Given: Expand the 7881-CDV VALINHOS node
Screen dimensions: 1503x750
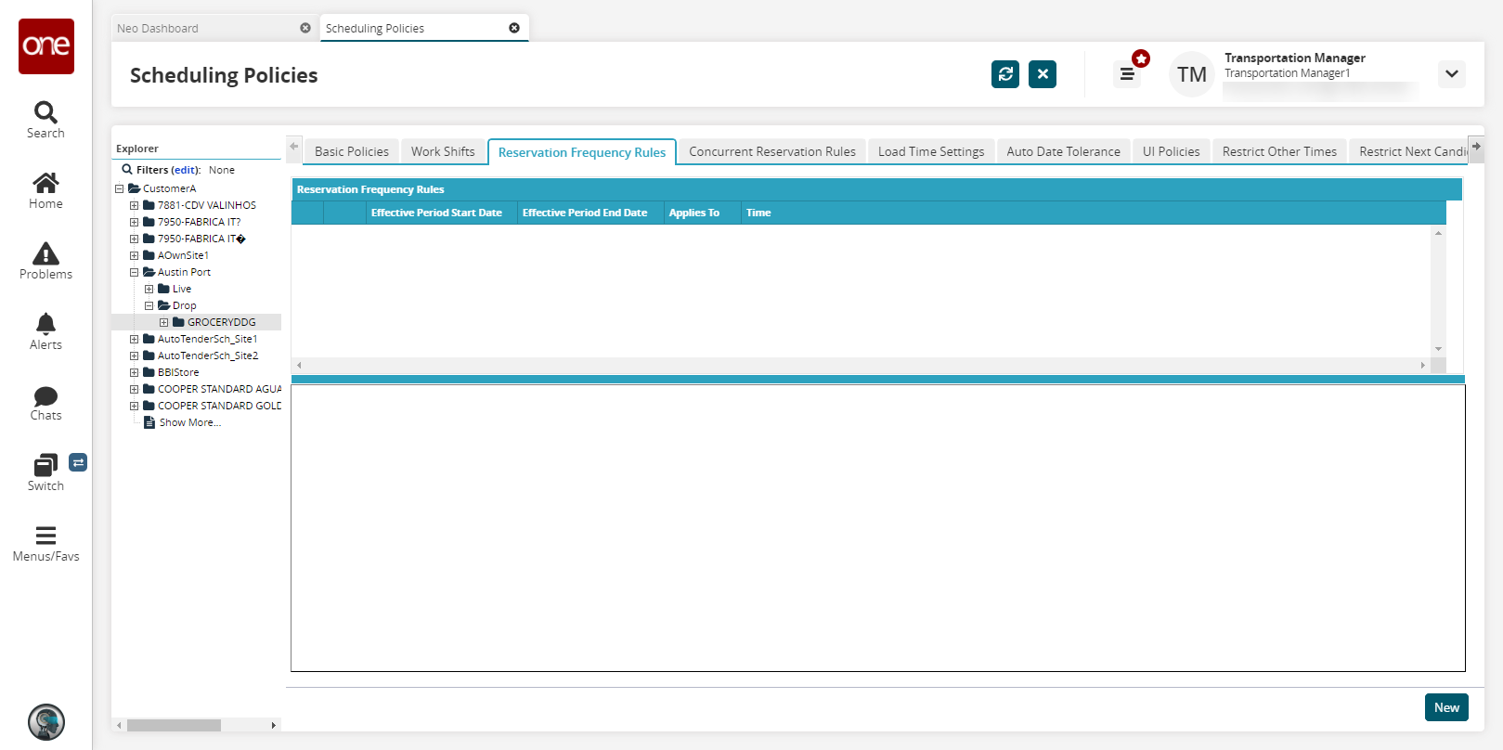Looking at the screenshot, I should coord(135,205).
